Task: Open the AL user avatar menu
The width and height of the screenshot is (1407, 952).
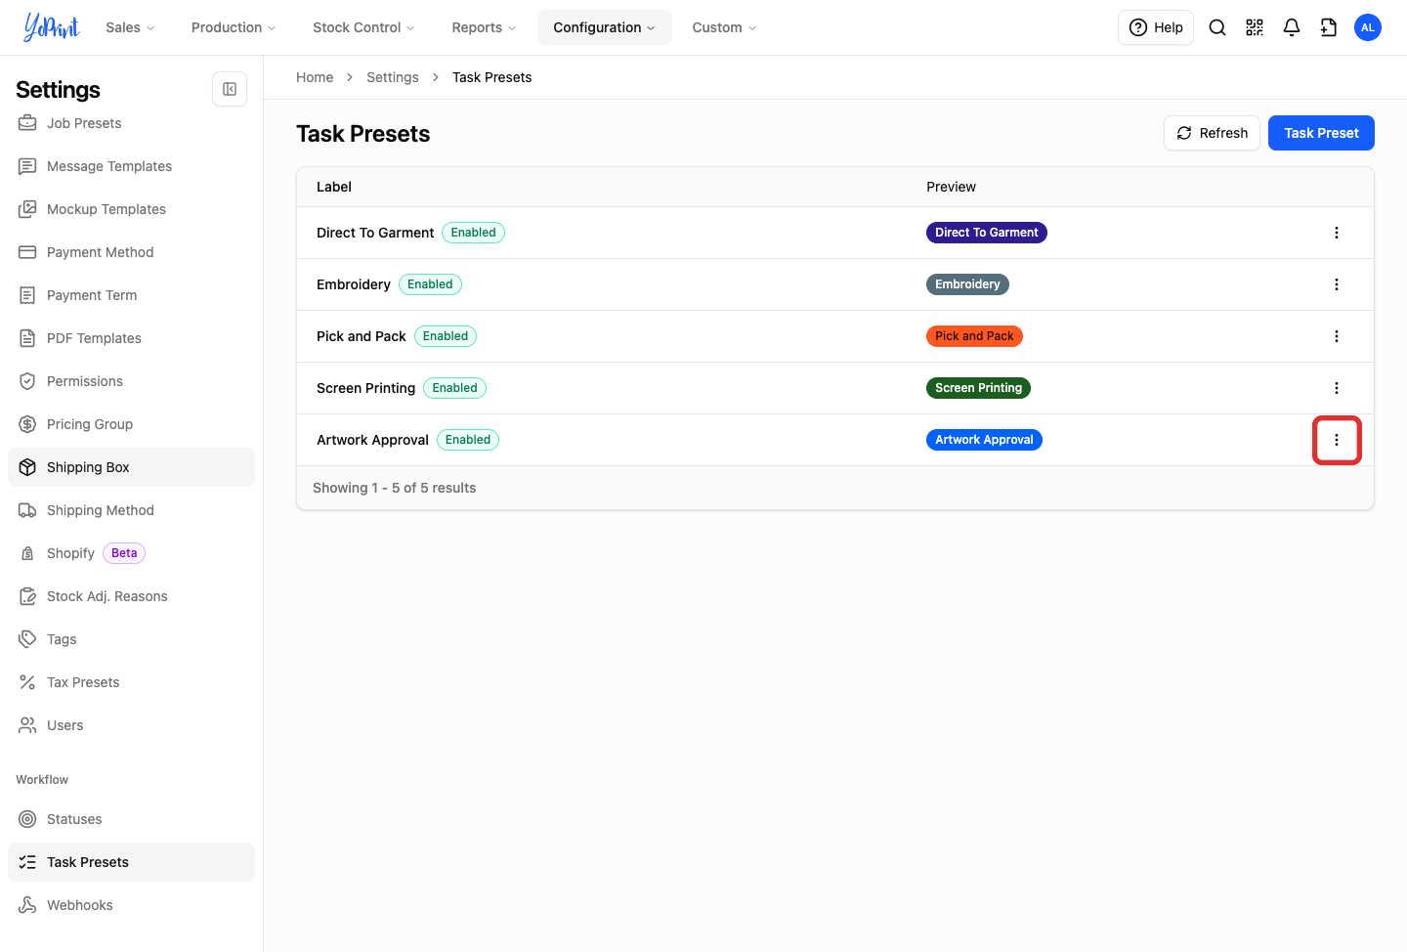Action: (x=1368, y=27)
